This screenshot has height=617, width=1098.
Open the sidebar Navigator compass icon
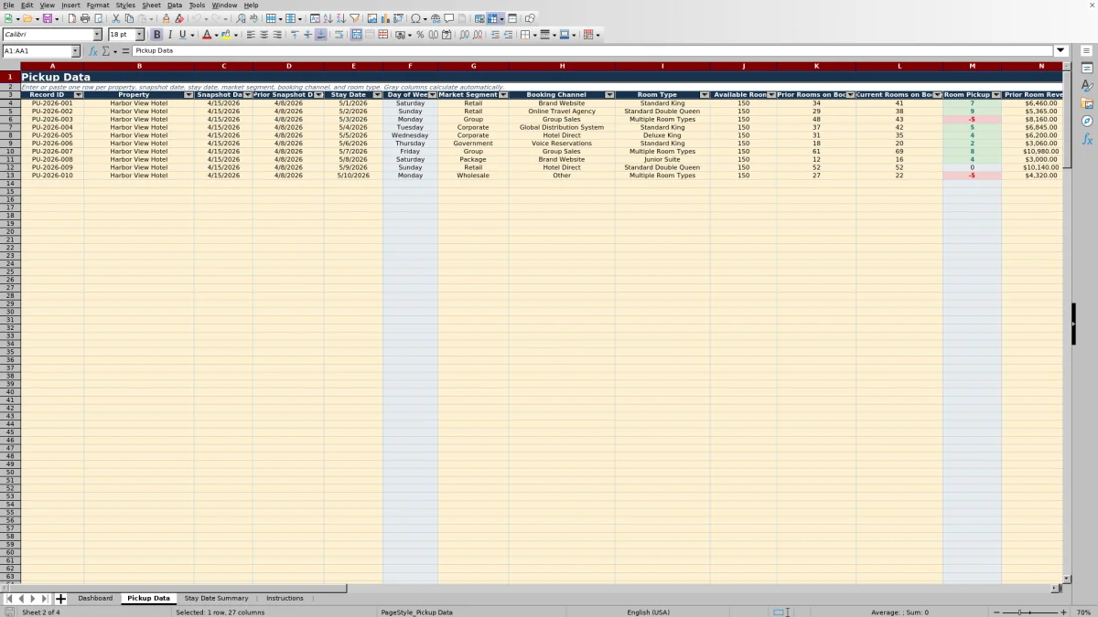point(1087,121)
